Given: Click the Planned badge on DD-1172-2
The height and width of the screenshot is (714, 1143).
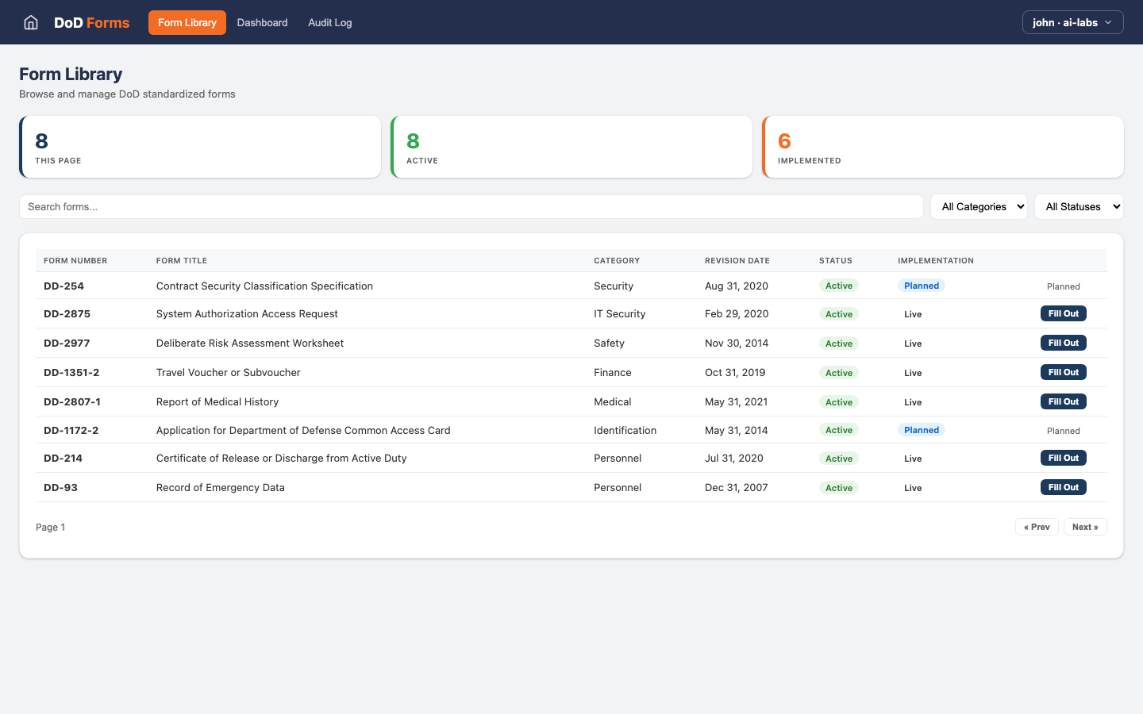Looking at the screenshot, I should [921, 430].
